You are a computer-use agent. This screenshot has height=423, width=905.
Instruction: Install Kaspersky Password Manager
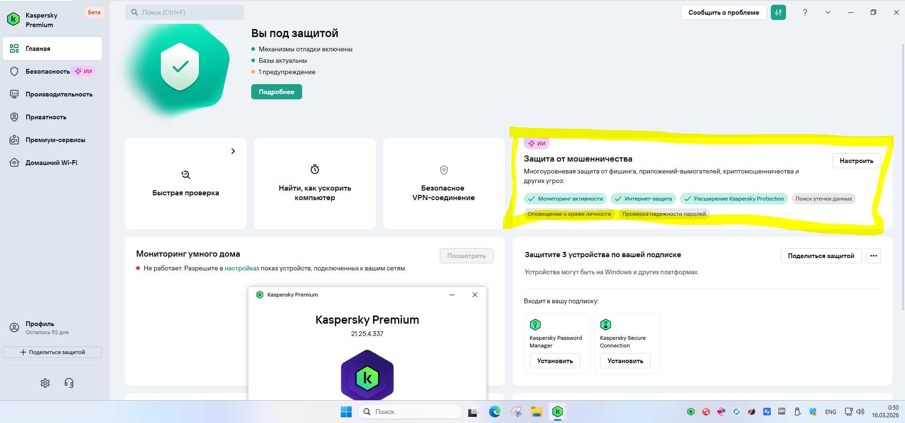555,361
